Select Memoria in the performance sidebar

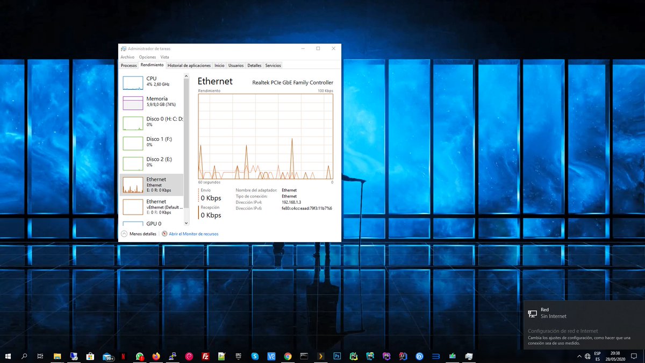[x=151, y=102]
